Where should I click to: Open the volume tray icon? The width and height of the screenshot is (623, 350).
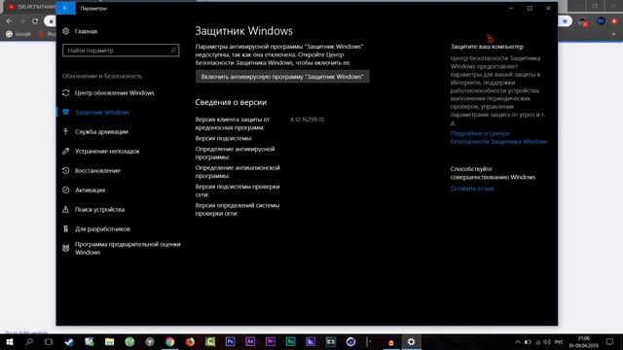tap(547, 342)
